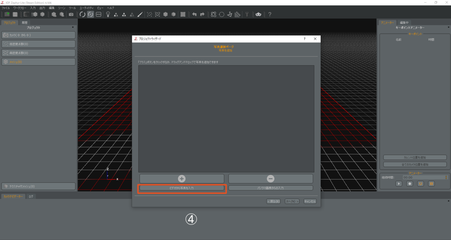
Task: Open the ツール menu
Action: pyautogui.click(x=72, y=8)
